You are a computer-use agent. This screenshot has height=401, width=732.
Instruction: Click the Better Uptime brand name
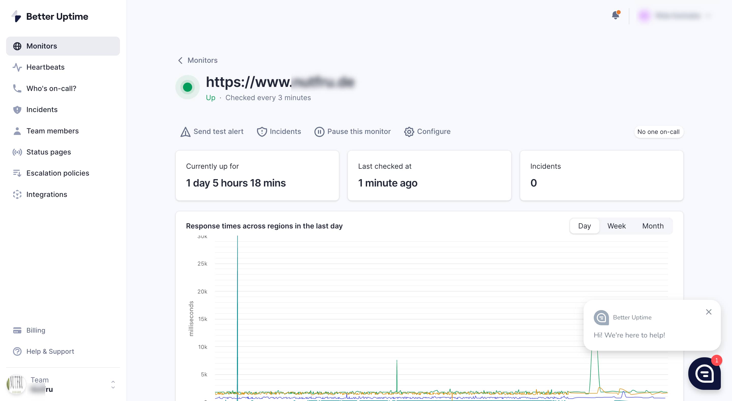(x=57, y=17)
